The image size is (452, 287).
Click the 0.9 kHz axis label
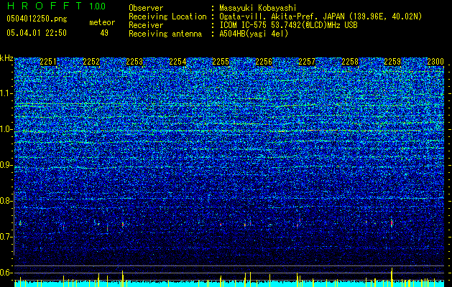point(6,165)
